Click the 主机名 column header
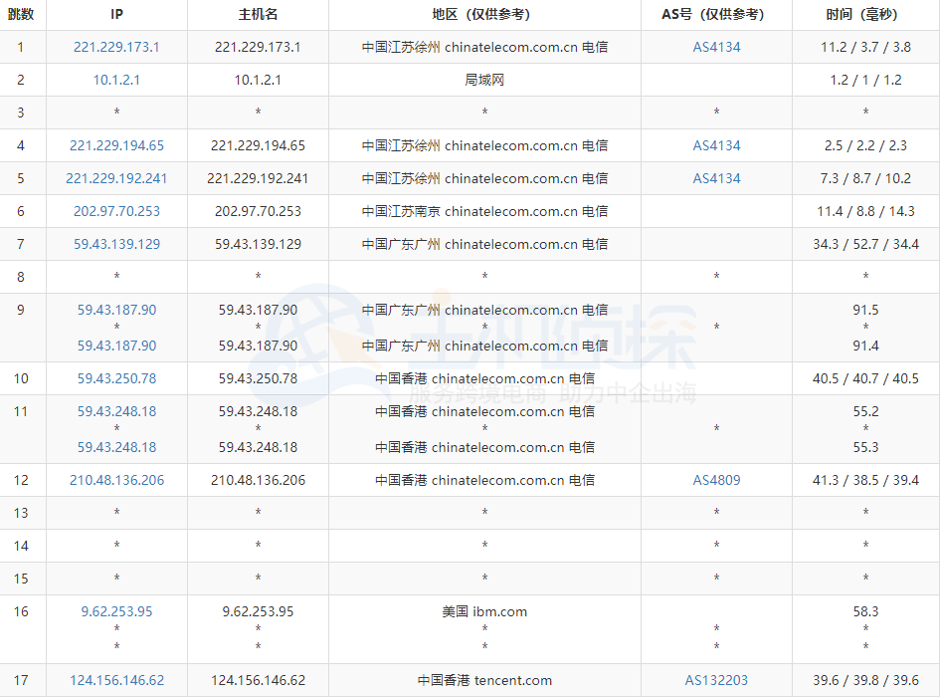The height and width of the screenshot is (697, 941). (258, 14)
